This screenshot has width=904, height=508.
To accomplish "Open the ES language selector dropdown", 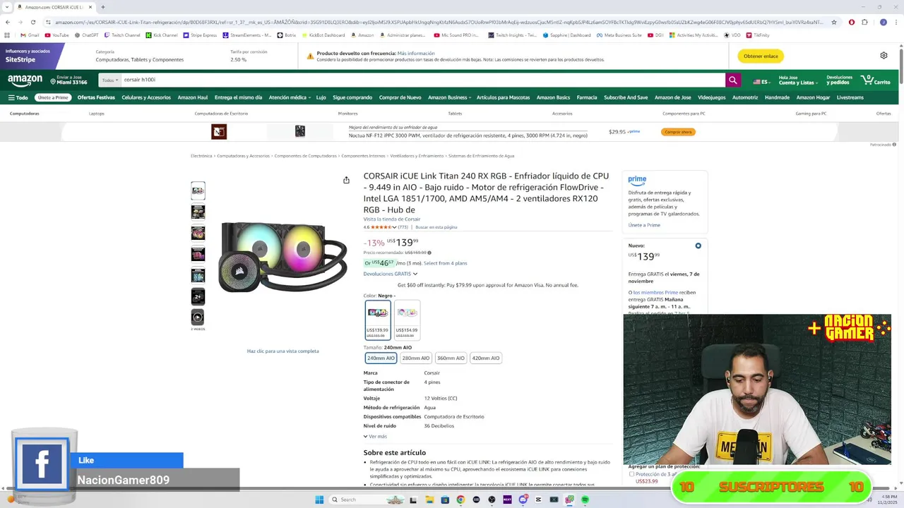I will 761,82.
